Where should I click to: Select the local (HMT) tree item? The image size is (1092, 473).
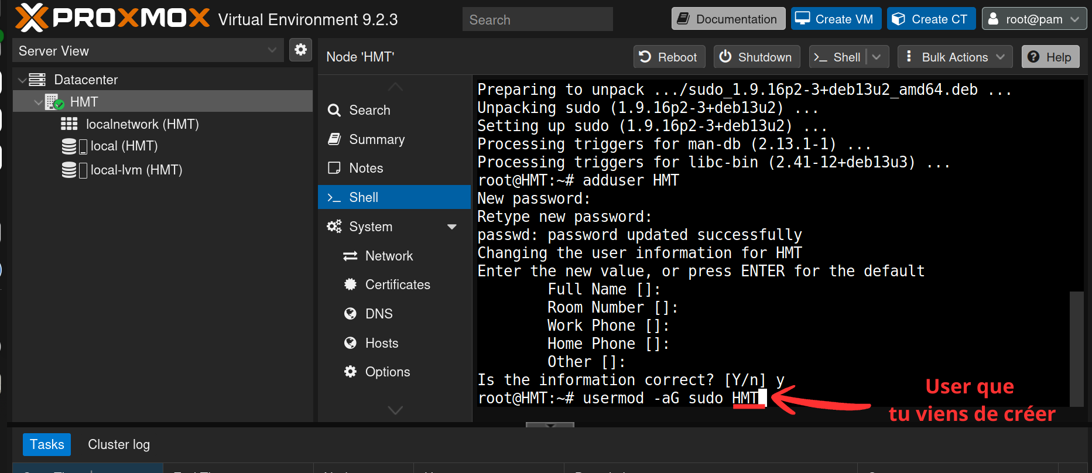pyautogui.click(x=163, y=146)
